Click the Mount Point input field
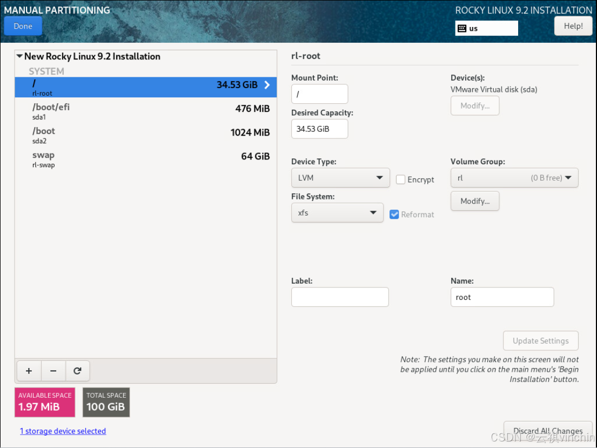 click(x=319, y=93)
